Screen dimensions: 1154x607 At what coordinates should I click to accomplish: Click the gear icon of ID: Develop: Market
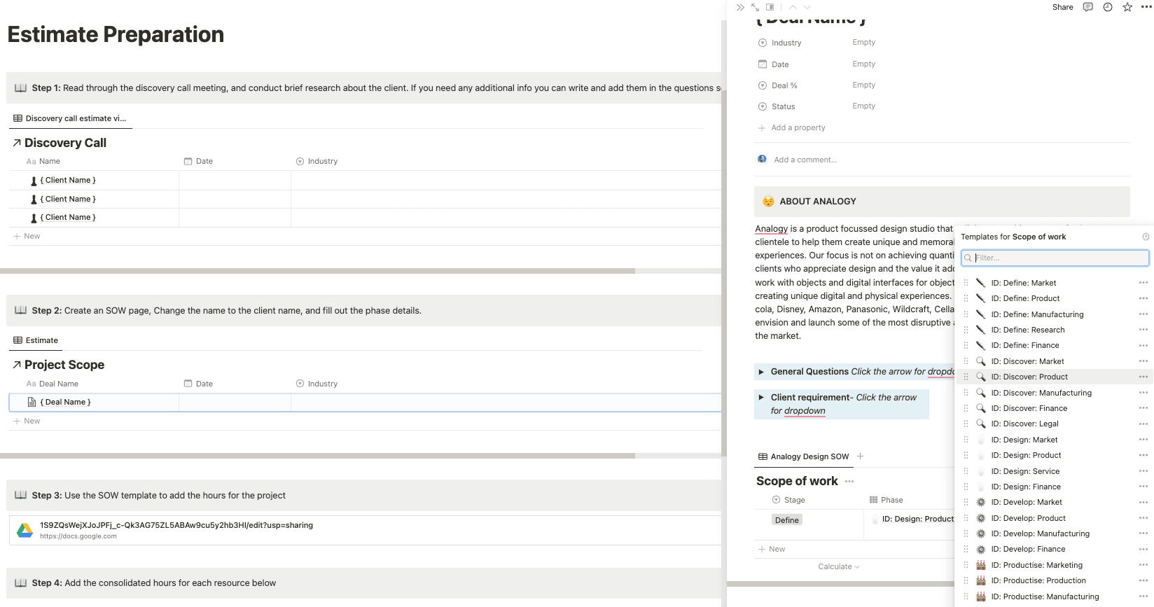point(981,502)
